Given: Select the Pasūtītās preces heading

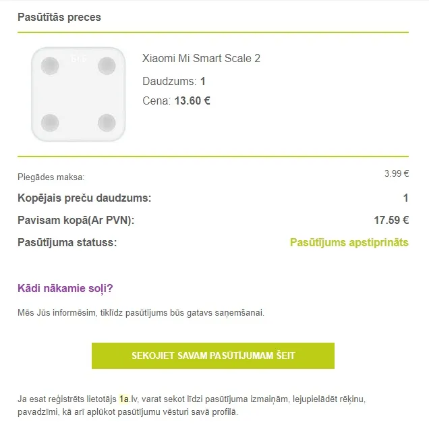Looking at the screenshot, I should (x=59, y=18).
